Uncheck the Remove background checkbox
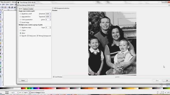The width and height of the screenshot is (170, 95). (x=37, y=36)
